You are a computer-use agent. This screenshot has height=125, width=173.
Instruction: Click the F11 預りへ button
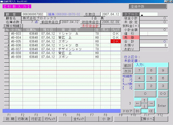click(x=148, y=119)
